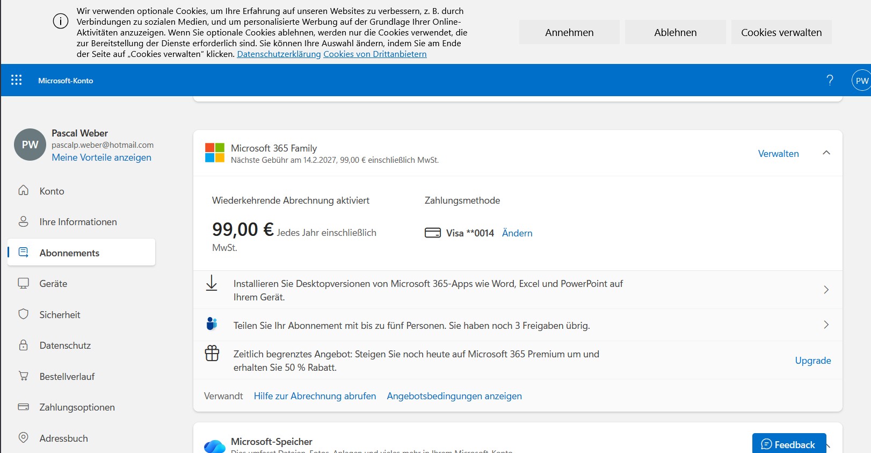The image size is (871, 453).
Task: Click the Ihre Informationen person icon
Action: point(24,221)
